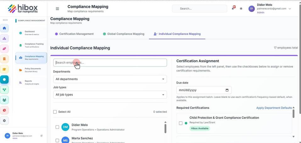Click the Search employees input field
The width and height of the screenshot is (301, 143).
(x=110, y=63)
